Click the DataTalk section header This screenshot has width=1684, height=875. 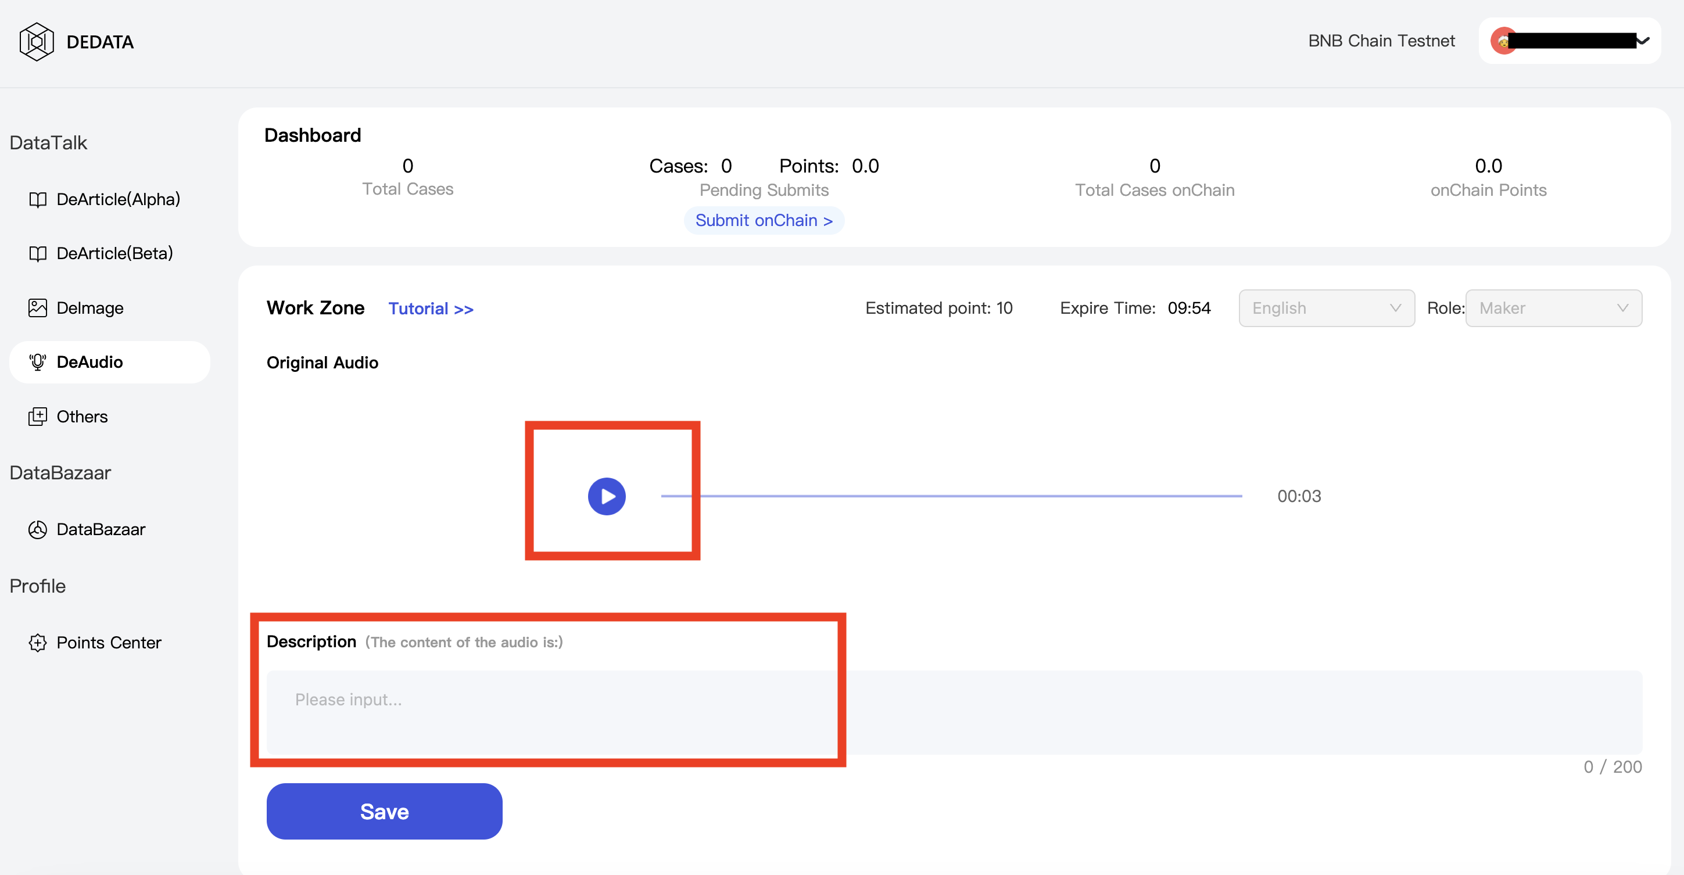48,143
